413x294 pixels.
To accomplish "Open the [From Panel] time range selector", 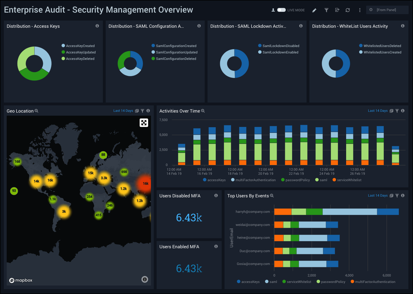I will (x=387, y=10).
